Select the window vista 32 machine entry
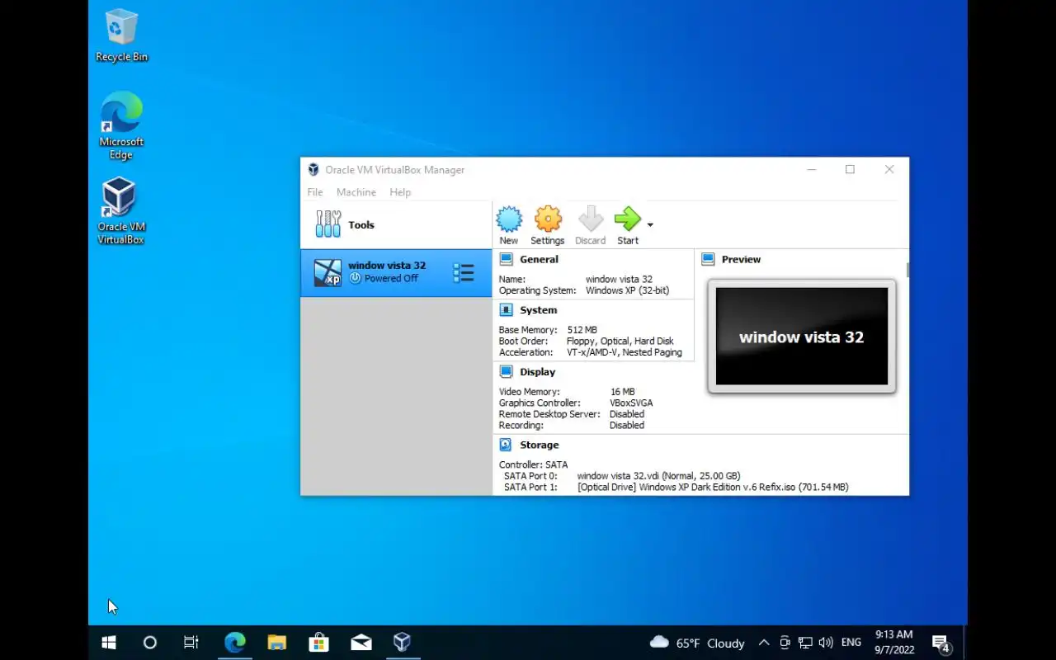 (x=396, y=273)
